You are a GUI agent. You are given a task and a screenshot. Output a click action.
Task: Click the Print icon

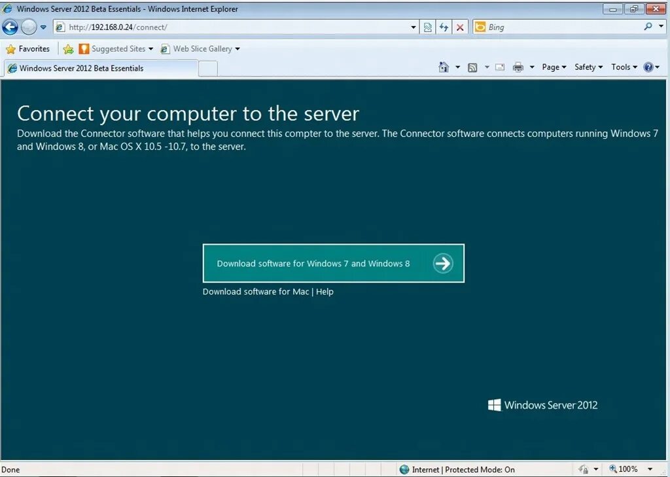(x=518, y=67)
